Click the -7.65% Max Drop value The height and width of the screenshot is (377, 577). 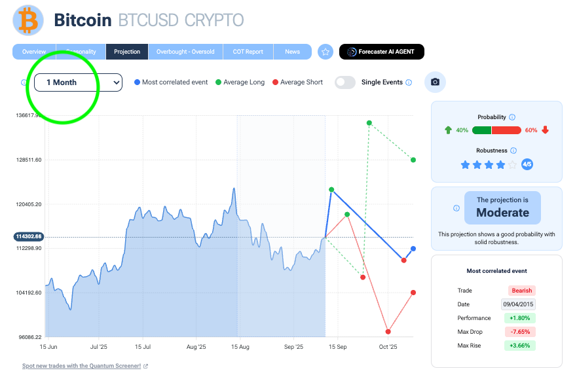520,332
